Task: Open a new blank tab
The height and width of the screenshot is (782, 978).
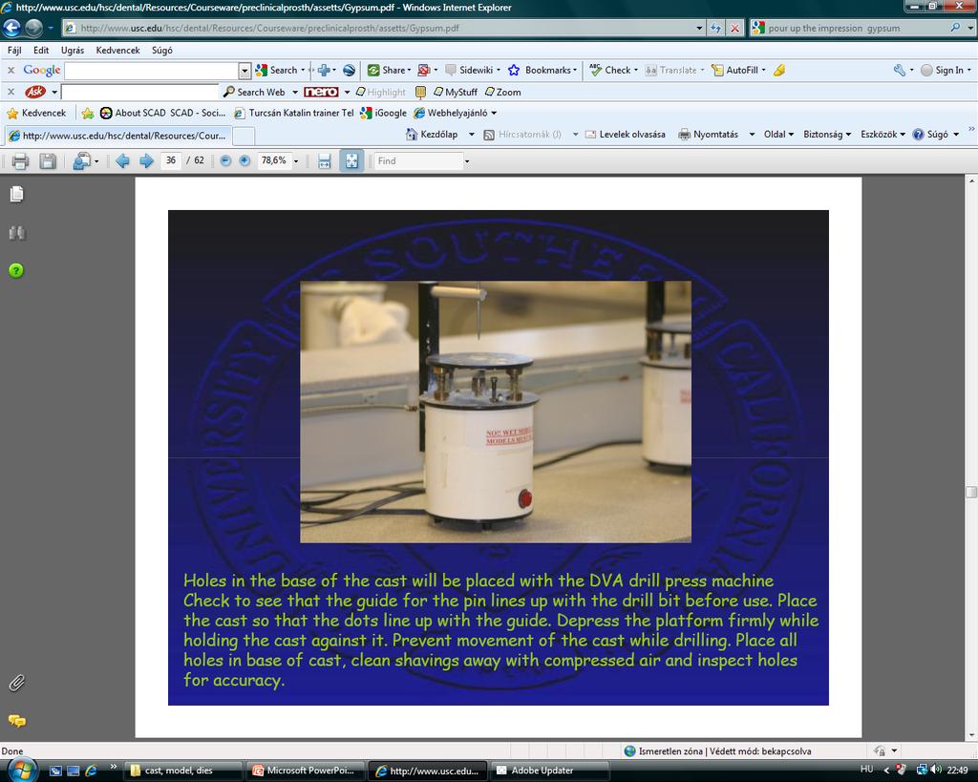Action: (x=244, y=136)
